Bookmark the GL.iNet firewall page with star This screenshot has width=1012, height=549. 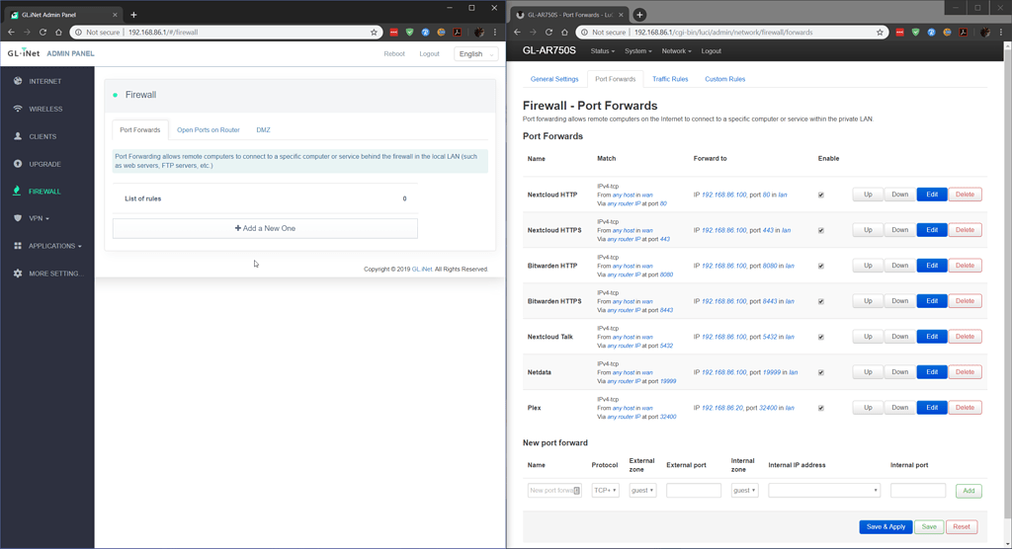click(374, 33)
